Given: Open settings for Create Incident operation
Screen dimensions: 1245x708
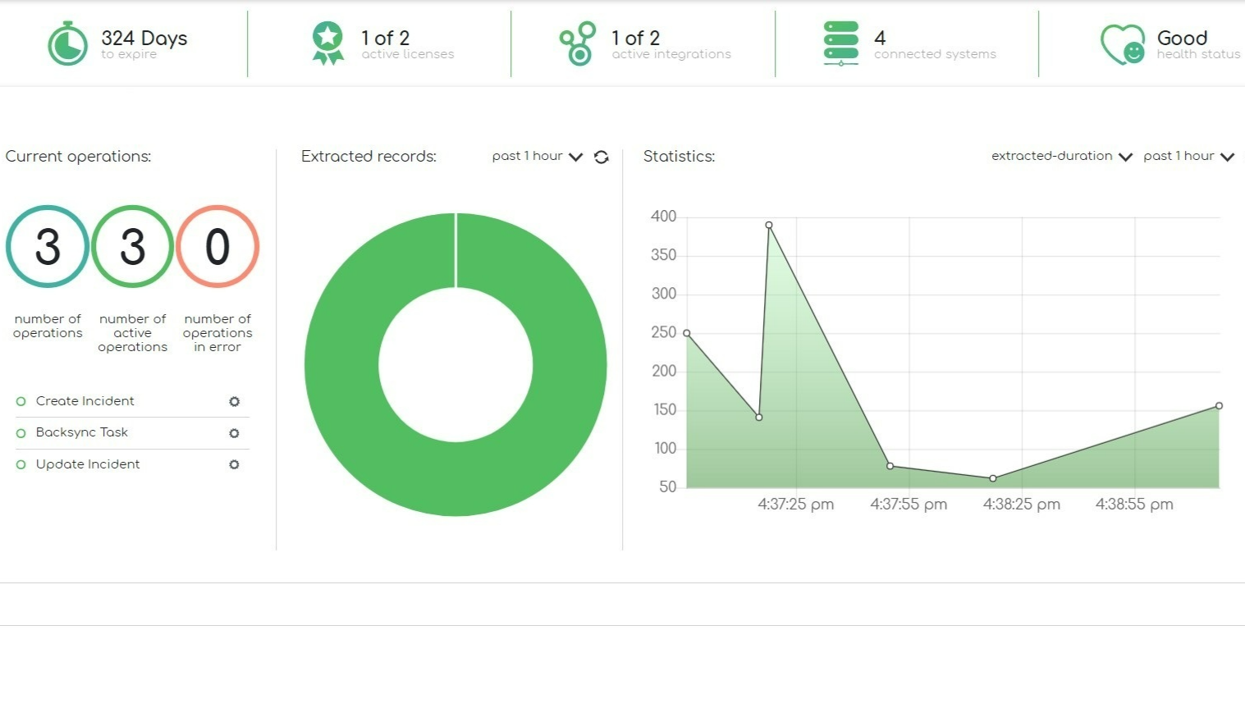Looking at the screenshot, I should pyautogui.click(x=234, y=401).
